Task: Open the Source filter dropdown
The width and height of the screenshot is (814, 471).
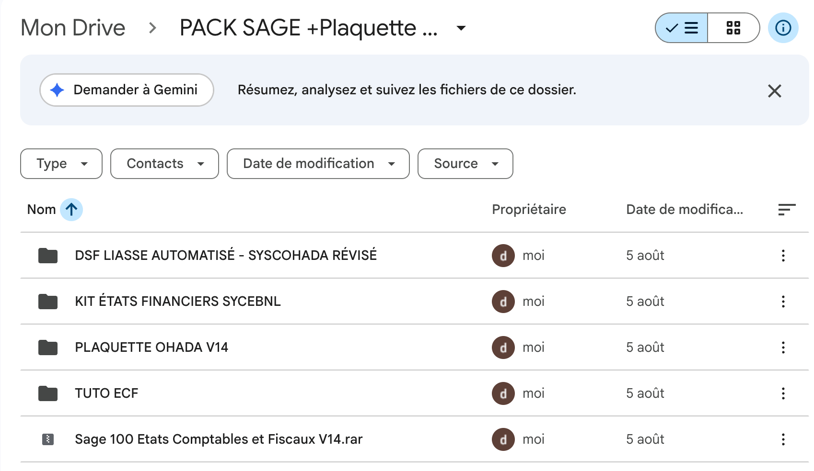Action: click(465, 164)
